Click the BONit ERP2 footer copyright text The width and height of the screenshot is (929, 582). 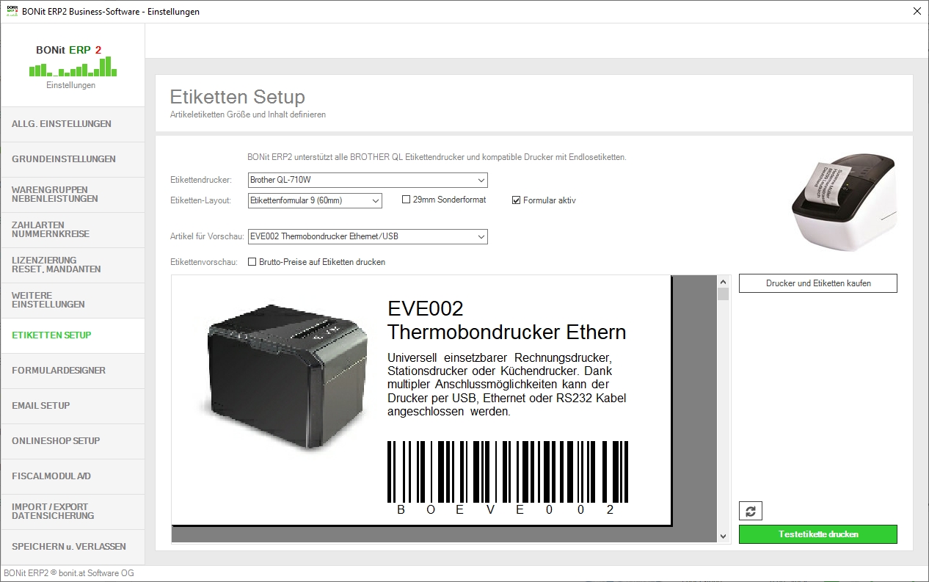click(x=69, y=573)
